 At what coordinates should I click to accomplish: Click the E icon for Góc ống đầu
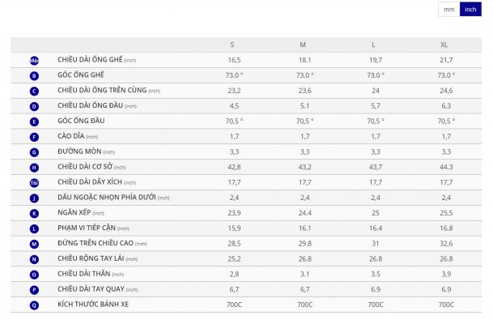point(34,122)
